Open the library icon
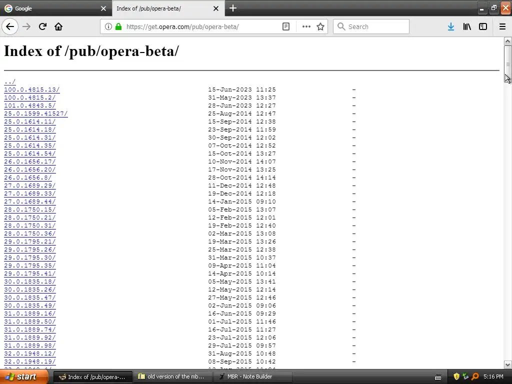 [x=467, y=26]
